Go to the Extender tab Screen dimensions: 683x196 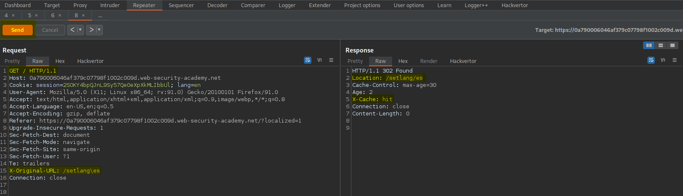(x=320, y=5)
